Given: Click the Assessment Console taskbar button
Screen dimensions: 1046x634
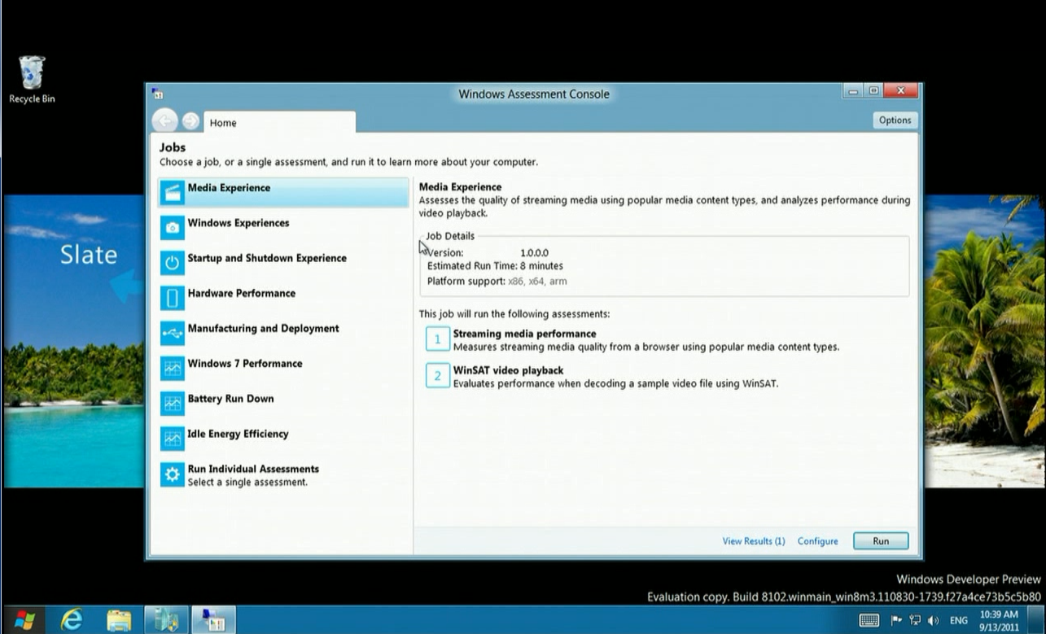Looking at the screenshot, I should (x=213, y=620).
